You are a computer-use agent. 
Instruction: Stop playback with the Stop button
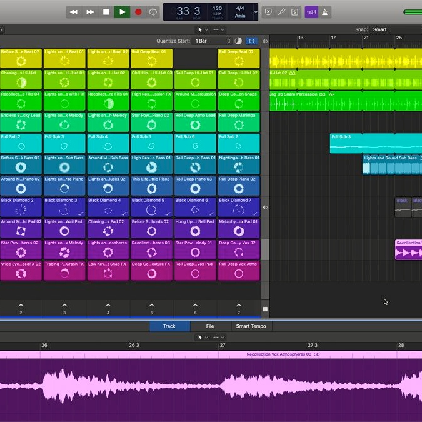106,12
